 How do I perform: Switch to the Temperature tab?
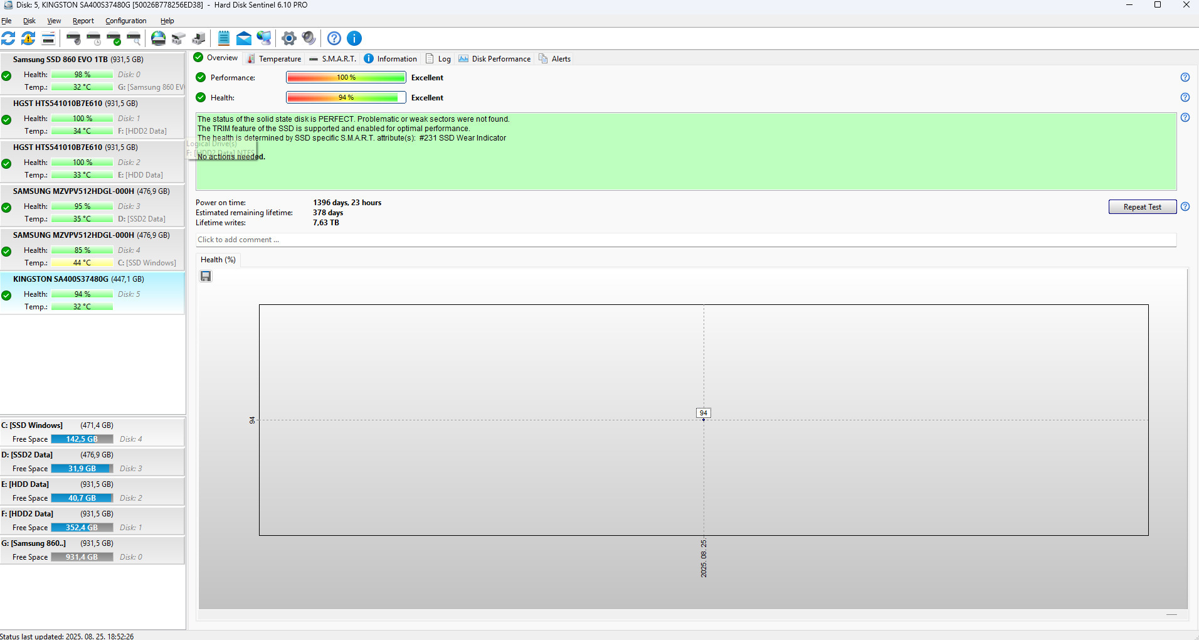(x=274, y=59)
